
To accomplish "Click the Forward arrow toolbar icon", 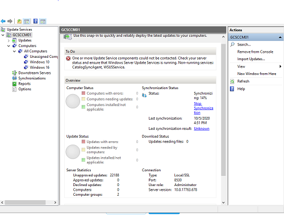I will coord(10,21).
